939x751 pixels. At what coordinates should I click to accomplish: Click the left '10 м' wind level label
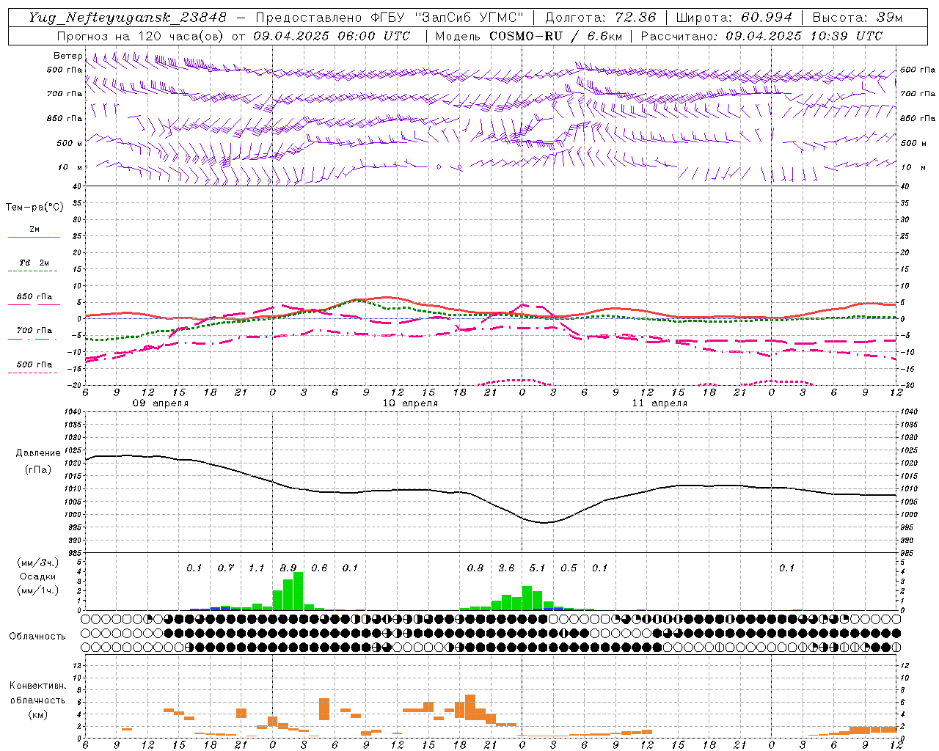[x=70, y=167]
